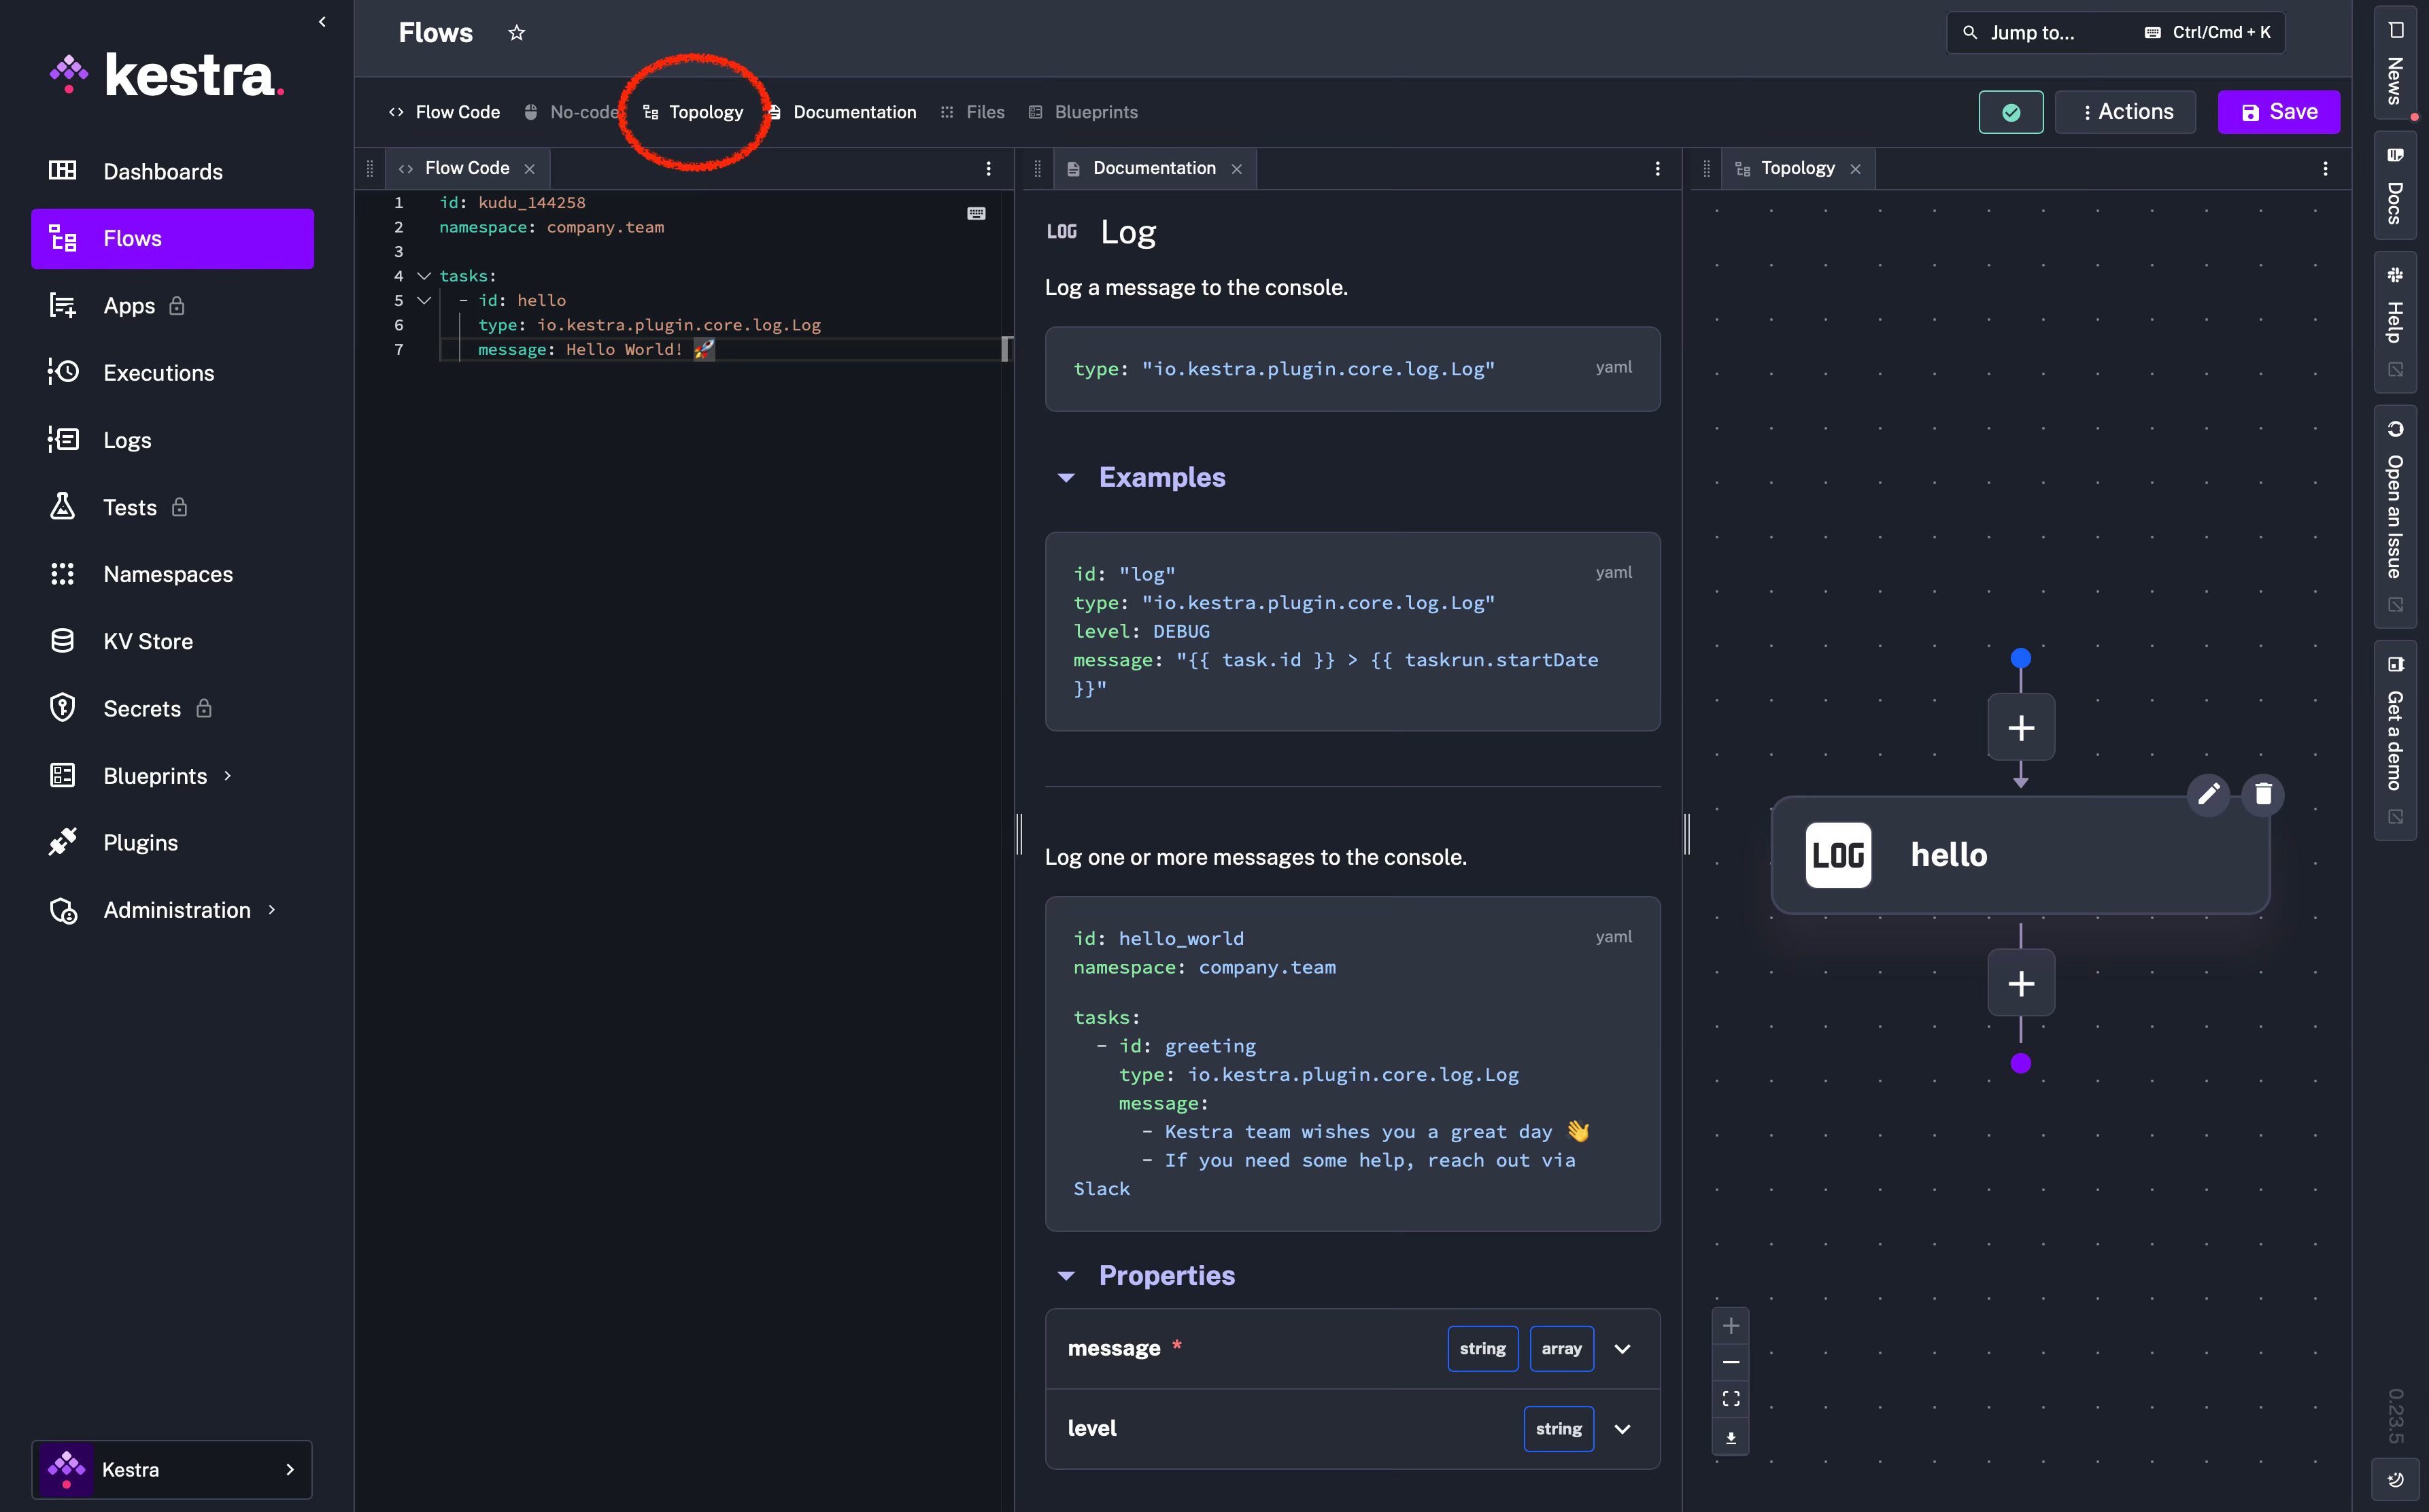Screen dimensions: 2429x1512
Task: Click the pencil edit icon on hello task
Action: (x=2208, y=794)
